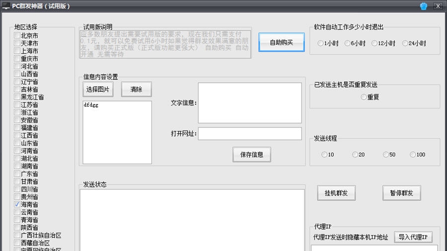
Task: Check the 广东省 checkbox
Action: coord(17,174)
